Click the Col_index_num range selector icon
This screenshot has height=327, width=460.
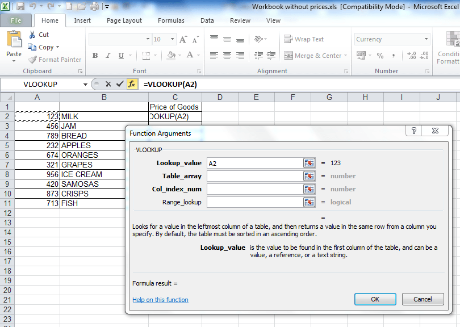click(309, 189)
